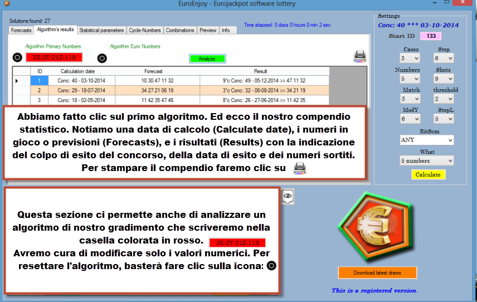Open the Cycle-Numbers tab

point(145,31)
